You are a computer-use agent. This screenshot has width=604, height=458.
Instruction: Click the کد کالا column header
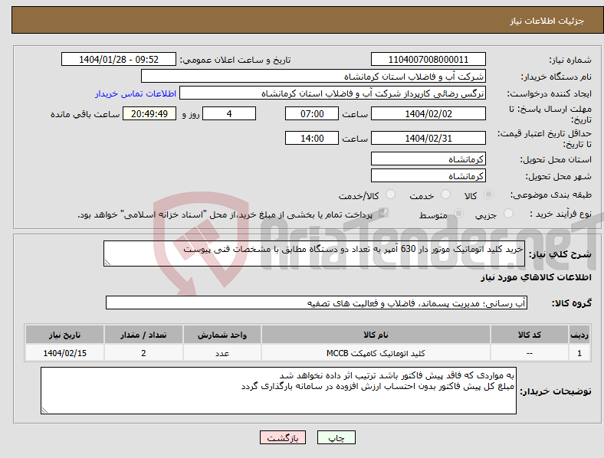click(530, 335)
